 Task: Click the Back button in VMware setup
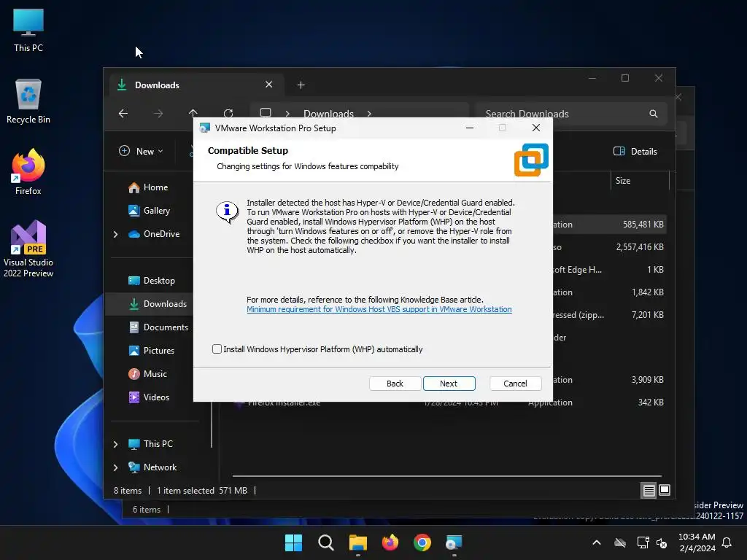pyautogui.click(x=395, y=384)
